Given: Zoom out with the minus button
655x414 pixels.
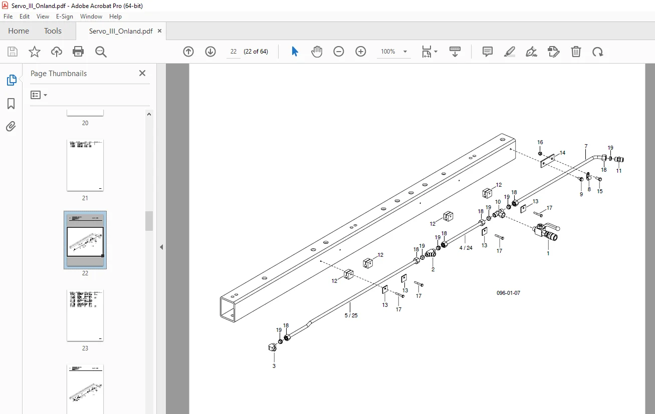Looking at the screenshot, I should click(339, 52).
